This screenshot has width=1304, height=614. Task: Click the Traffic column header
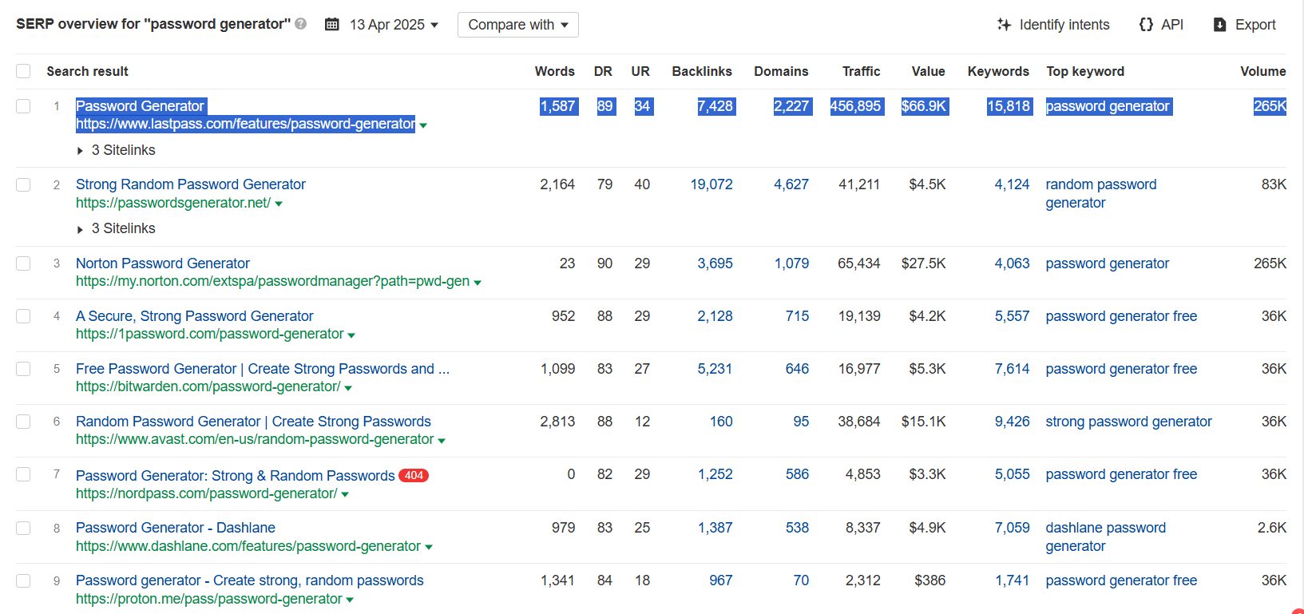point(862,71)
